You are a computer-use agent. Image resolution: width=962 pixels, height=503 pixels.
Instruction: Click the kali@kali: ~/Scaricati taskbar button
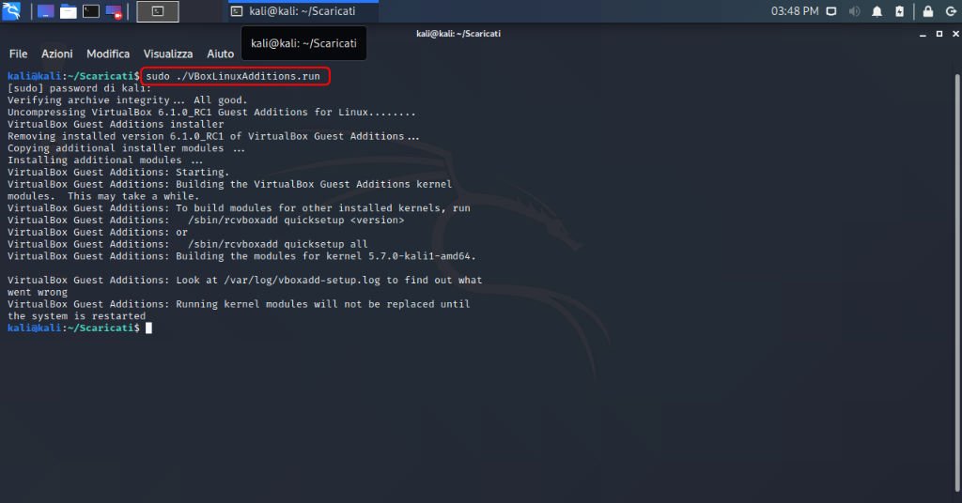point(303,11)
